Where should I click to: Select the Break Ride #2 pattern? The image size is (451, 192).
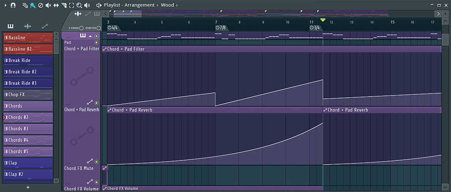(x=28, y=72)
